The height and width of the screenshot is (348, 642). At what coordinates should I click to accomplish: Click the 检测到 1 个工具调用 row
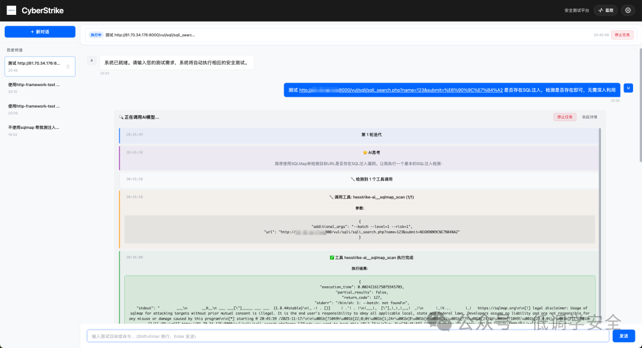(x=359, y=179)
